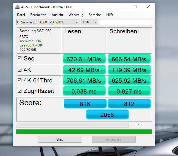Click the '465,76 GB' capacity text
178x156 pixels.
pos(28,50)
